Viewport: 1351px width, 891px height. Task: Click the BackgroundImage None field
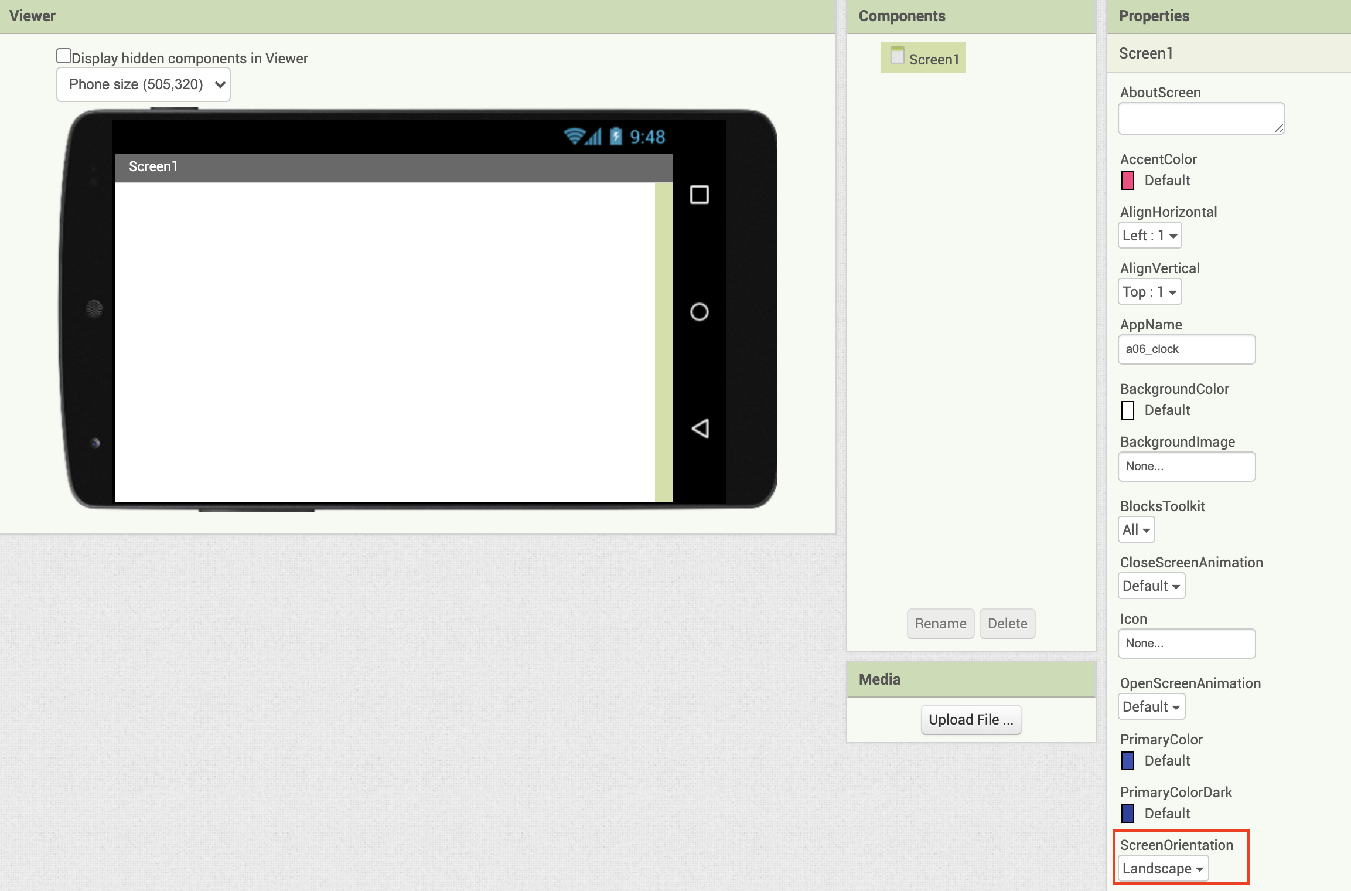click(1186, 467)
